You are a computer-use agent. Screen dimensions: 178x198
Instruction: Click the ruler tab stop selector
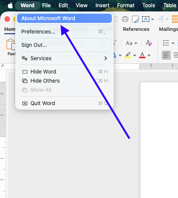coord(3,66)
